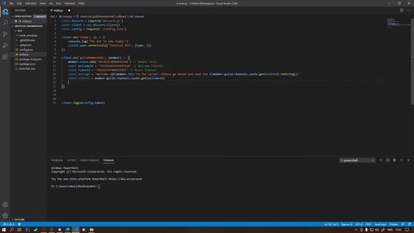Open the Windows Start menu
This screenshot has width=414, height=233.
pos(4,230)
